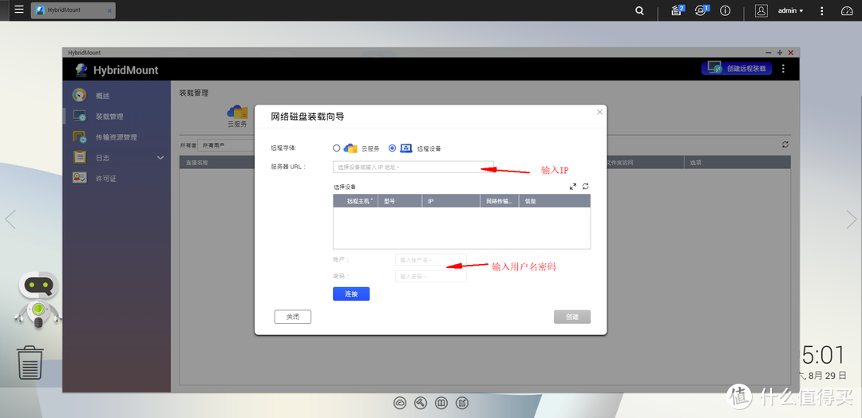Click the feedback note bottom dock icon
The width and height of the screenshot is (862, 418).
click(x=462, y=403)
